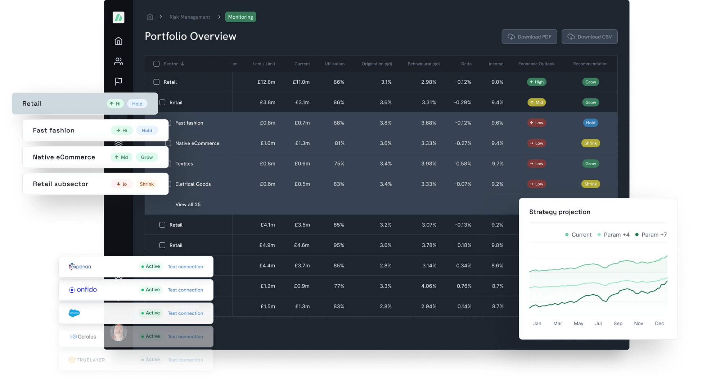Expand the list with View all 25
Screen dimensions: 720x382
point(188,204)
